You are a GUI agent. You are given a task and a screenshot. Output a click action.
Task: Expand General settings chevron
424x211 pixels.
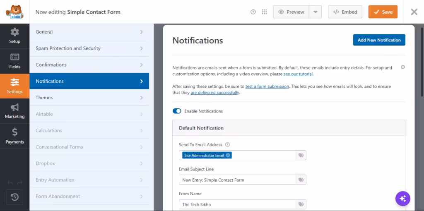pyautogui.click(x=142, y=32)
